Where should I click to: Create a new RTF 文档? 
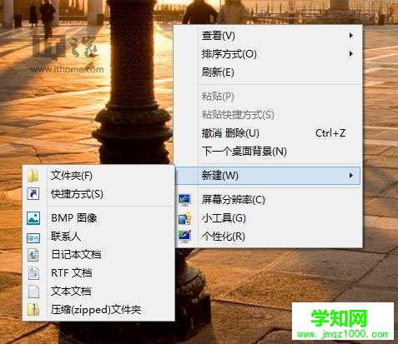[98, 273]
